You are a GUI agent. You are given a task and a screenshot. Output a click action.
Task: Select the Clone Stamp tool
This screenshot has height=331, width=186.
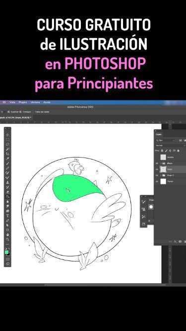8,182
